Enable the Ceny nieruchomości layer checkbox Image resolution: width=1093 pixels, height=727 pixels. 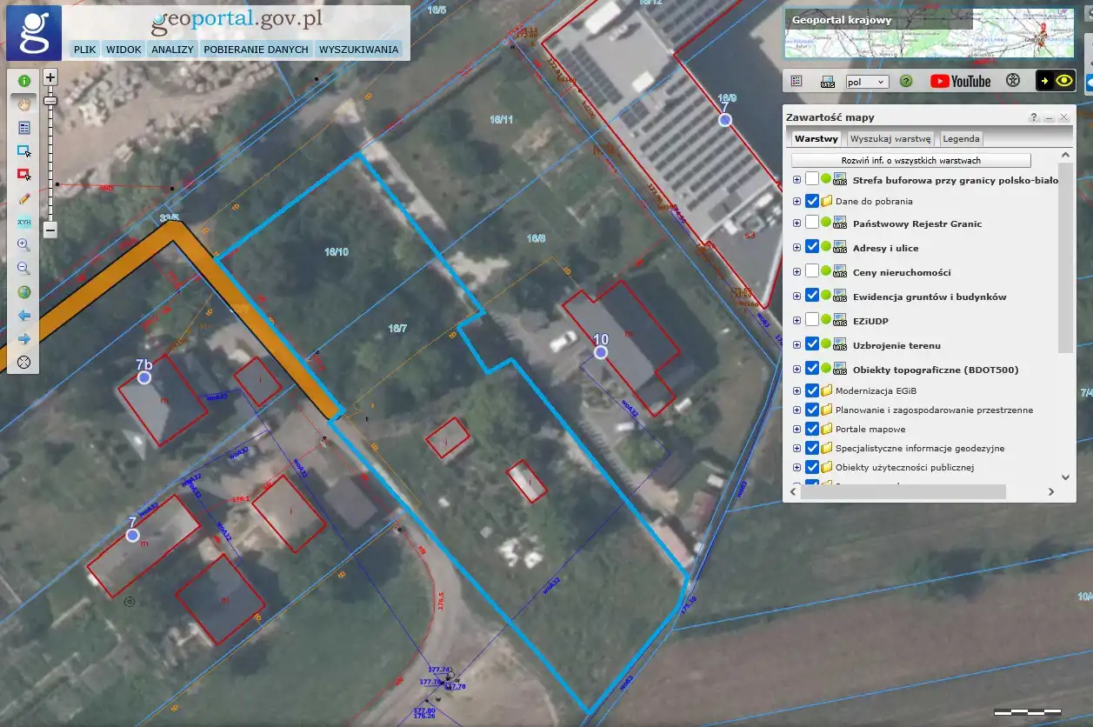click(812, 271)
